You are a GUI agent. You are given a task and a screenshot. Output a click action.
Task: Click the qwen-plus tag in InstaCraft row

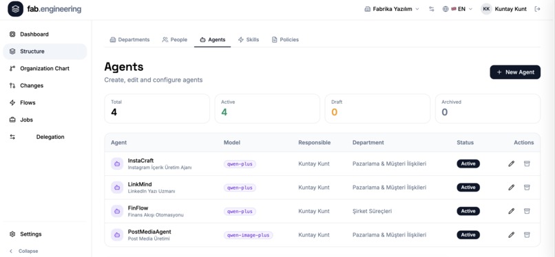240,164
